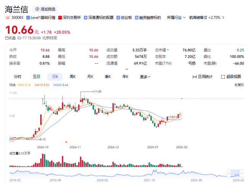Click the 换手率 0.81% value
The width and height of the screenshot is (248, 185).
point(44,63)
